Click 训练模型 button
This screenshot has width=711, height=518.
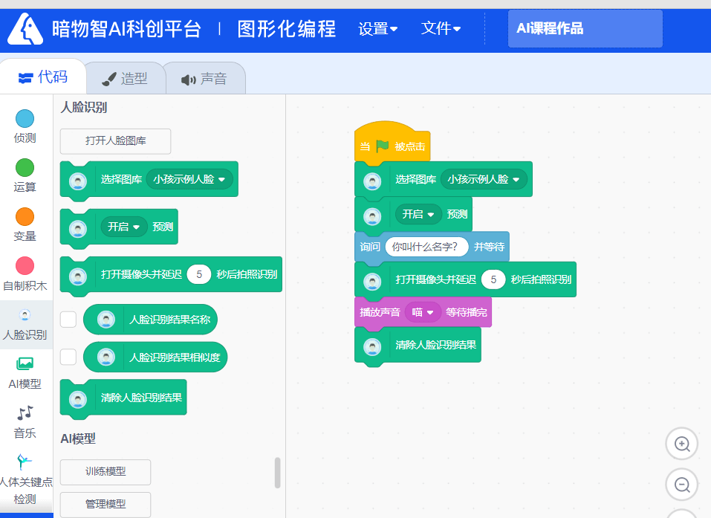[105, 472]
